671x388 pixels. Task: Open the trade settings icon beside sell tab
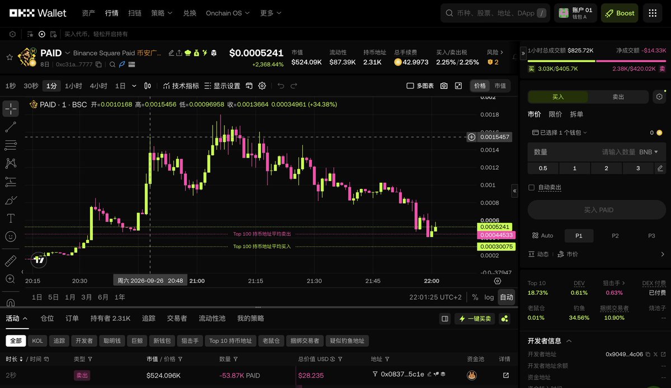(659, 97)
